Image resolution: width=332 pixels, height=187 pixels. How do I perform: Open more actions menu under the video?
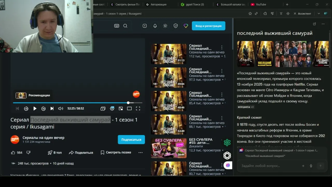click(140, 152)
